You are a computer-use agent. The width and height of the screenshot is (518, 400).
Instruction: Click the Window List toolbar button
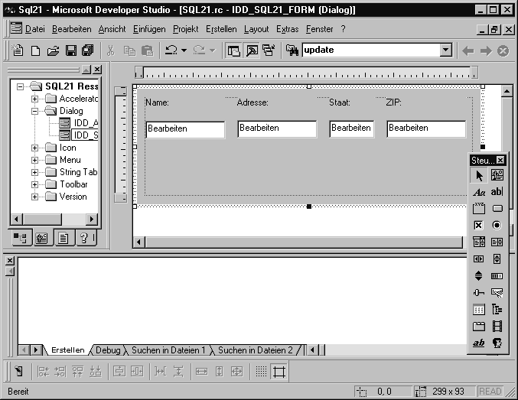pos(269,50)
